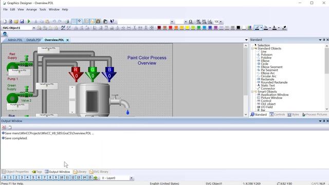This screenshot has height=185, width=329.
Task: Open a picture with the folder icon
Action: tap(16, 22)
